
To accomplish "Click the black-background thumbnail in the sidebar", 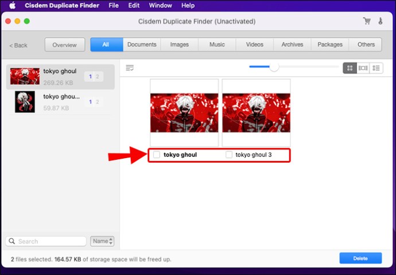I will tap(25, 102).
